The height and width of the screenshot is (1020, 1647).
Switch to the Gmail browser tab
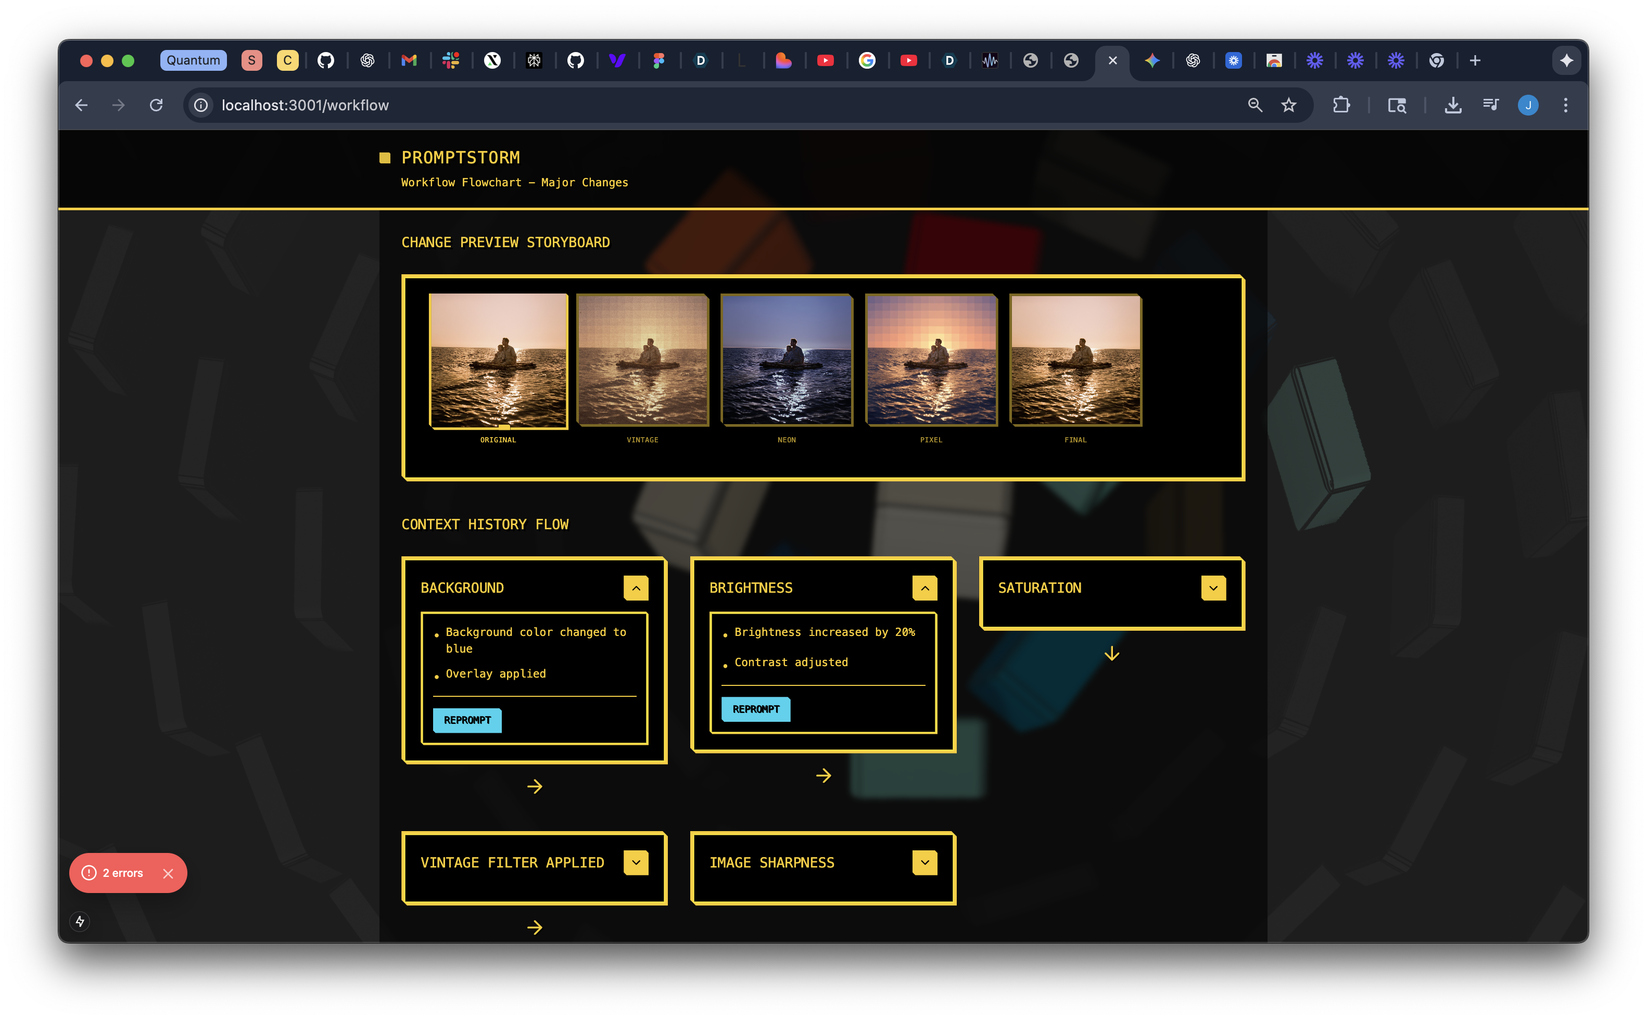point(409,61)
